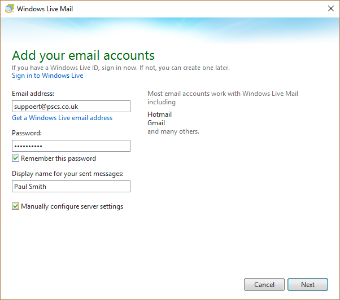Click the Cancel button
This screenshot has height=300, width=340.
coord(264,284)
